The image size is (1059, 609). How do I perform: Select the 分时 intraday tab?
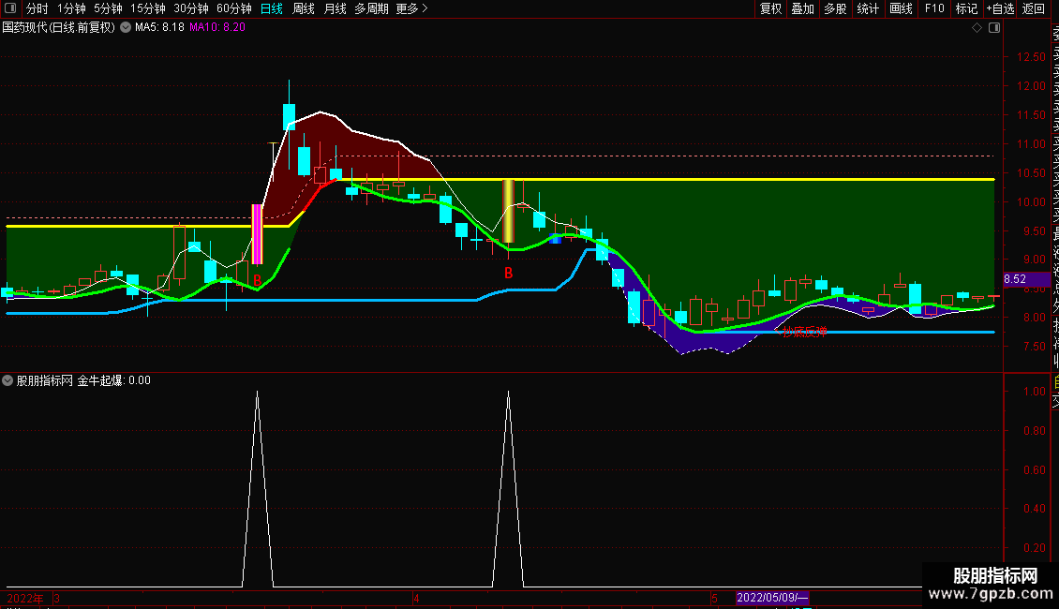pyautogui.click(x=37, y=8)
